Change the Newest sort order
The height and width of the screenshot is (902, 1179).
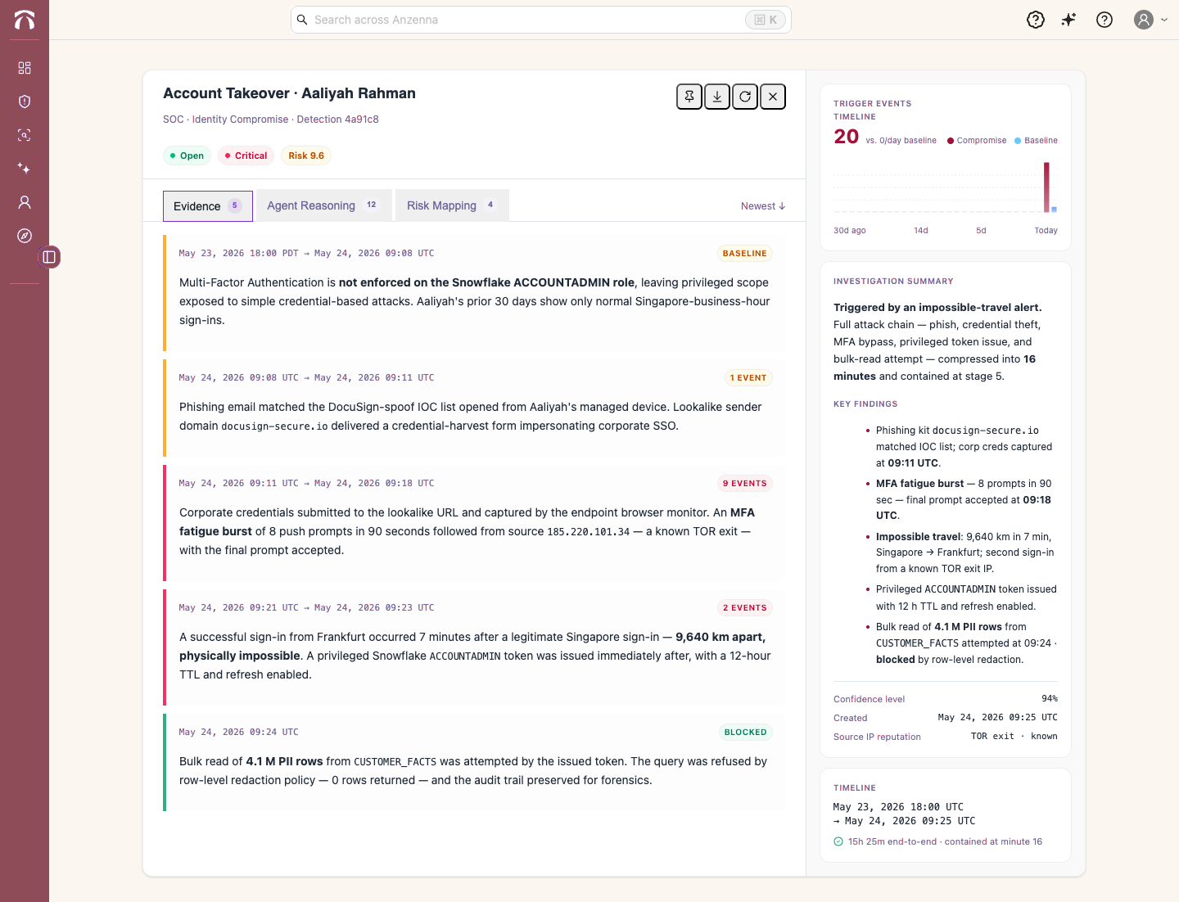tap(763, 206)
